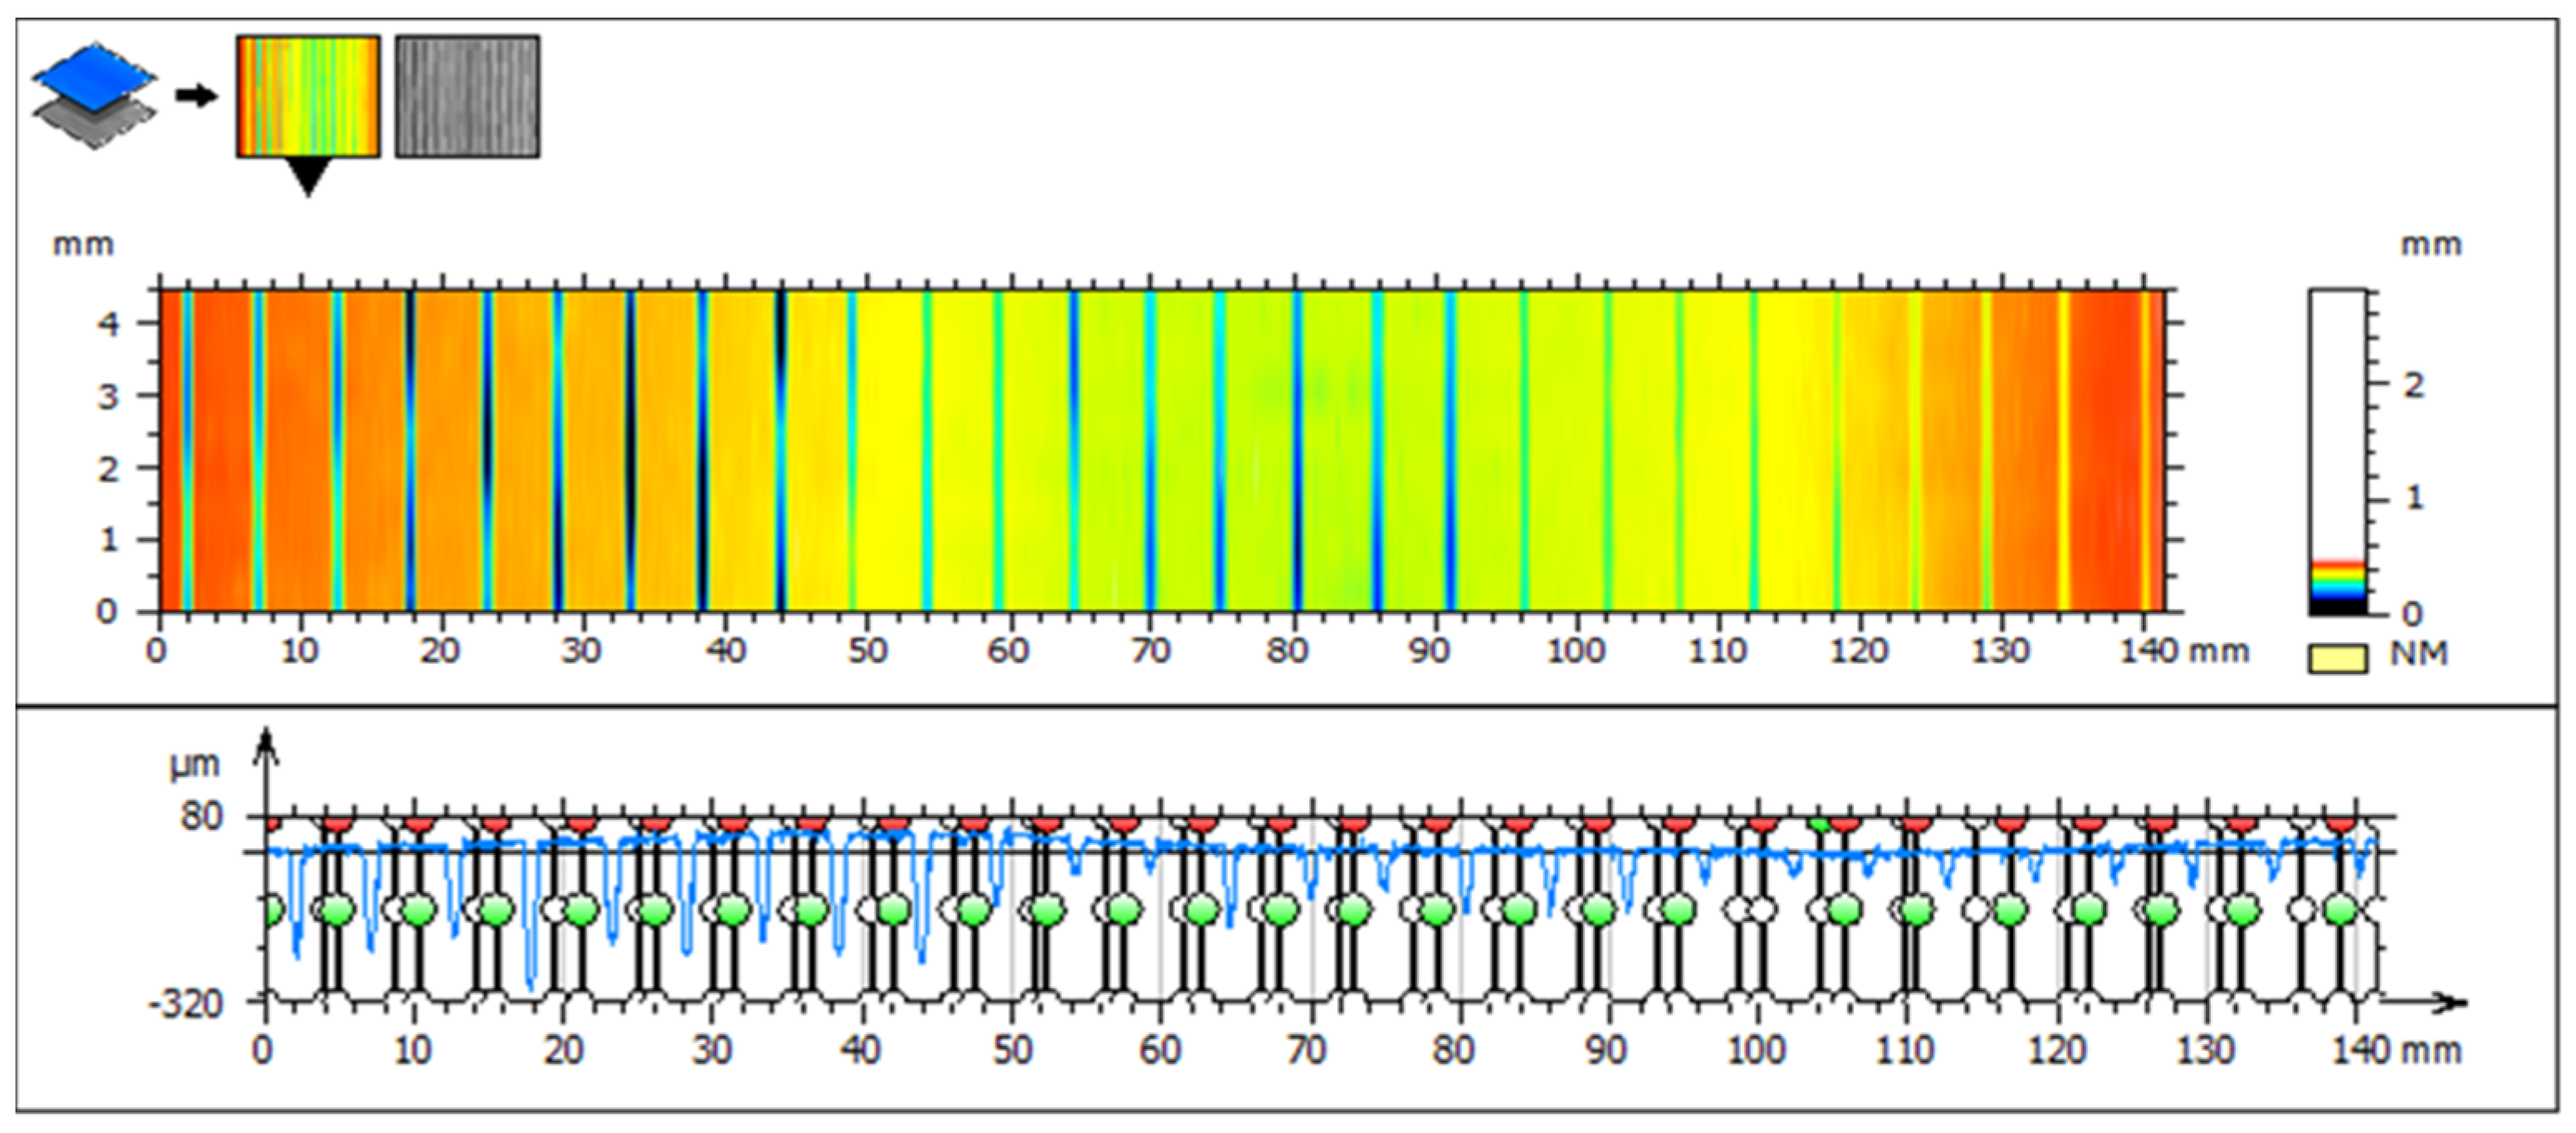The width and height of the screenshot is (2576, 1133).
Task: Click the deepest blue profile valley near 18 mm
Action: (x=530, y=980)
